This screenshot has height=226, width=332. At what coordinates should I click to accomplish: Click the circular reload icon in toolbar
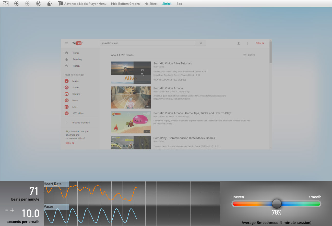(x=39, y=4)
